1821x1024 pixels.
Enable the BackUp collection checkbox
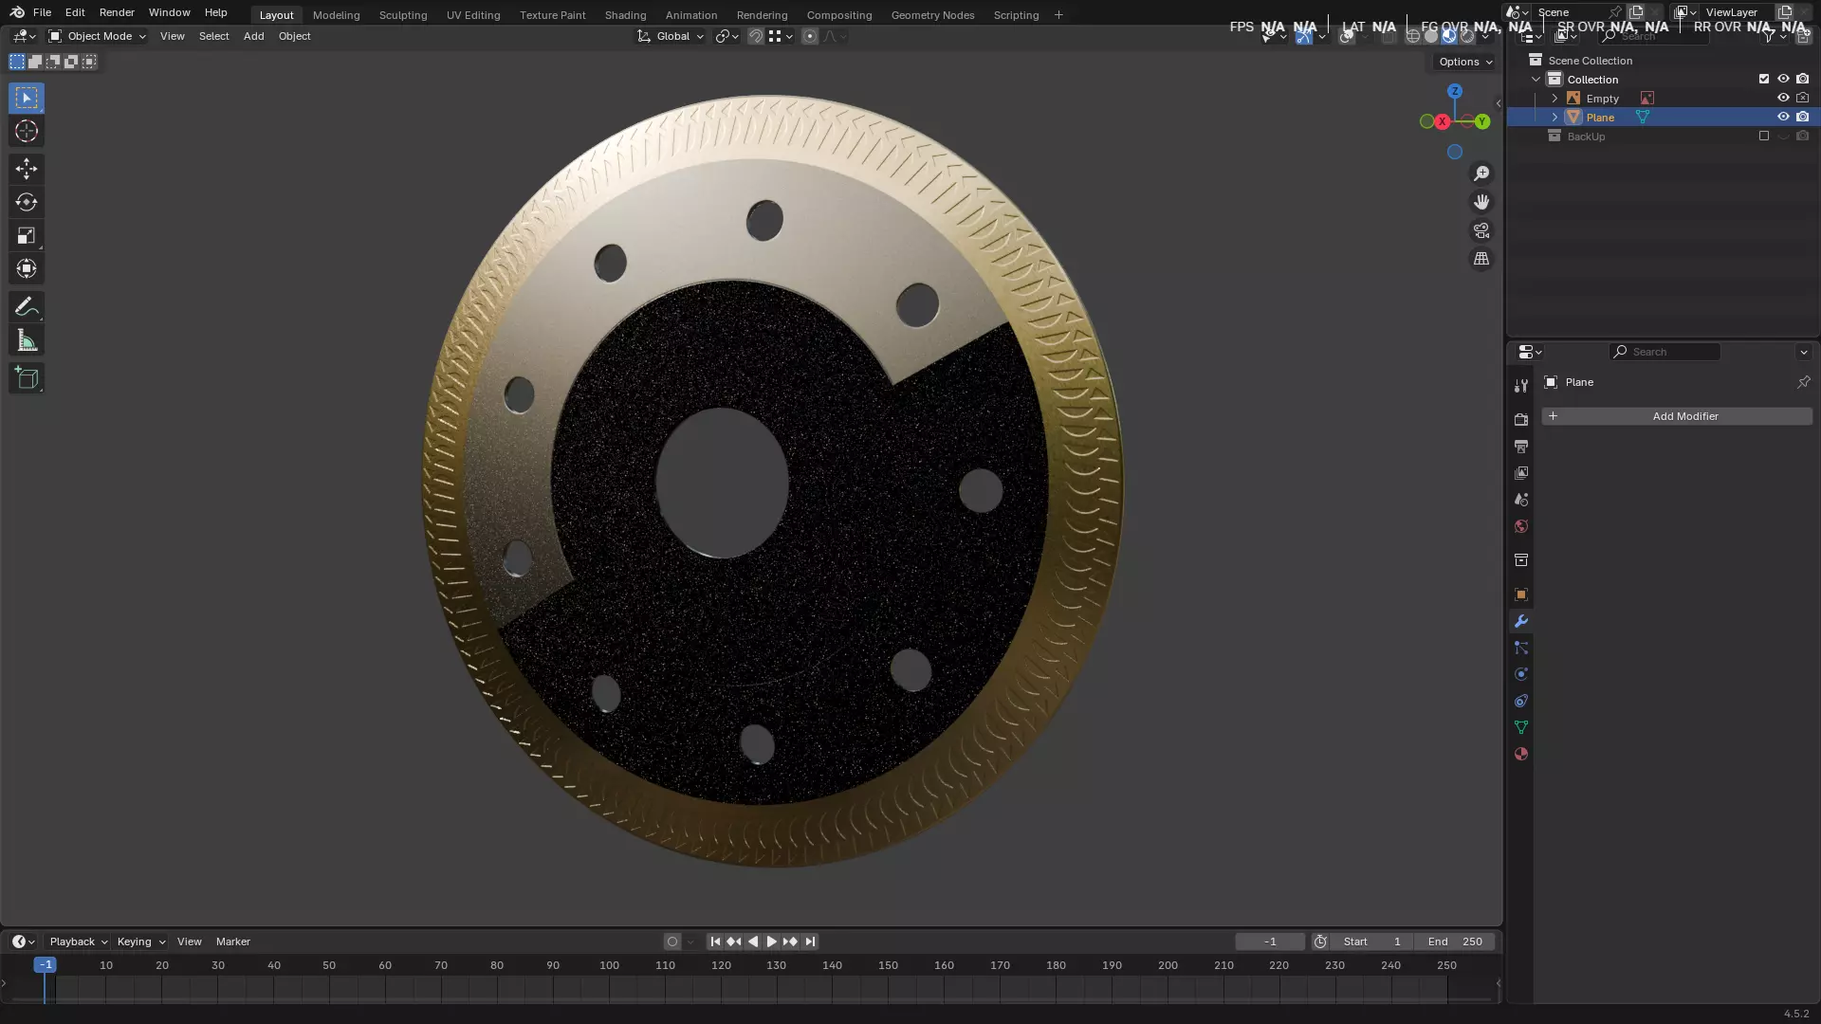coord(1764,136)
